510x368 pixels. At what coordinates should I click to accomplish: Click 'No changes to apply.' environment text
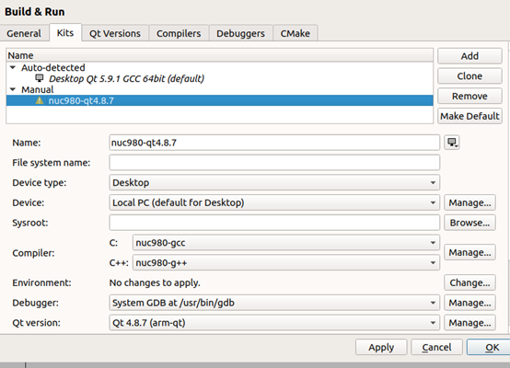coord(155,282)
